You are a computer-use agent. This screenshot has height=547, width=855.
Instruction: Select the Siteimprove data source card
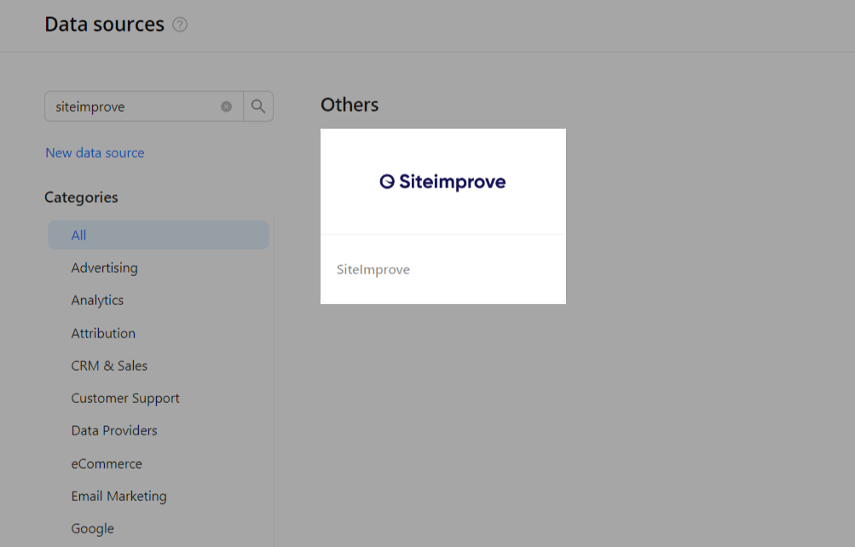tap(442, 216)
